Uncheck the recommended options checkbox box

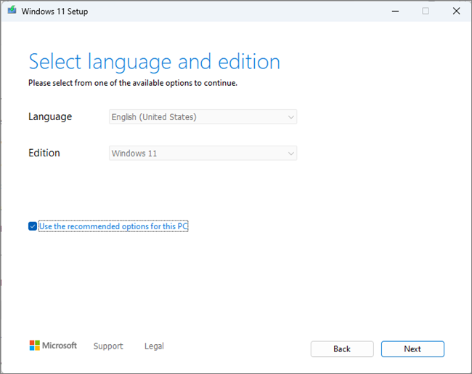33,226
